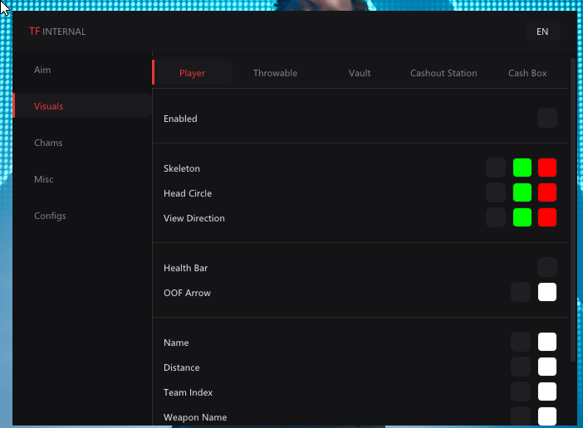Click the View Direction label text
583x428 pixels.
pos(194,218)
